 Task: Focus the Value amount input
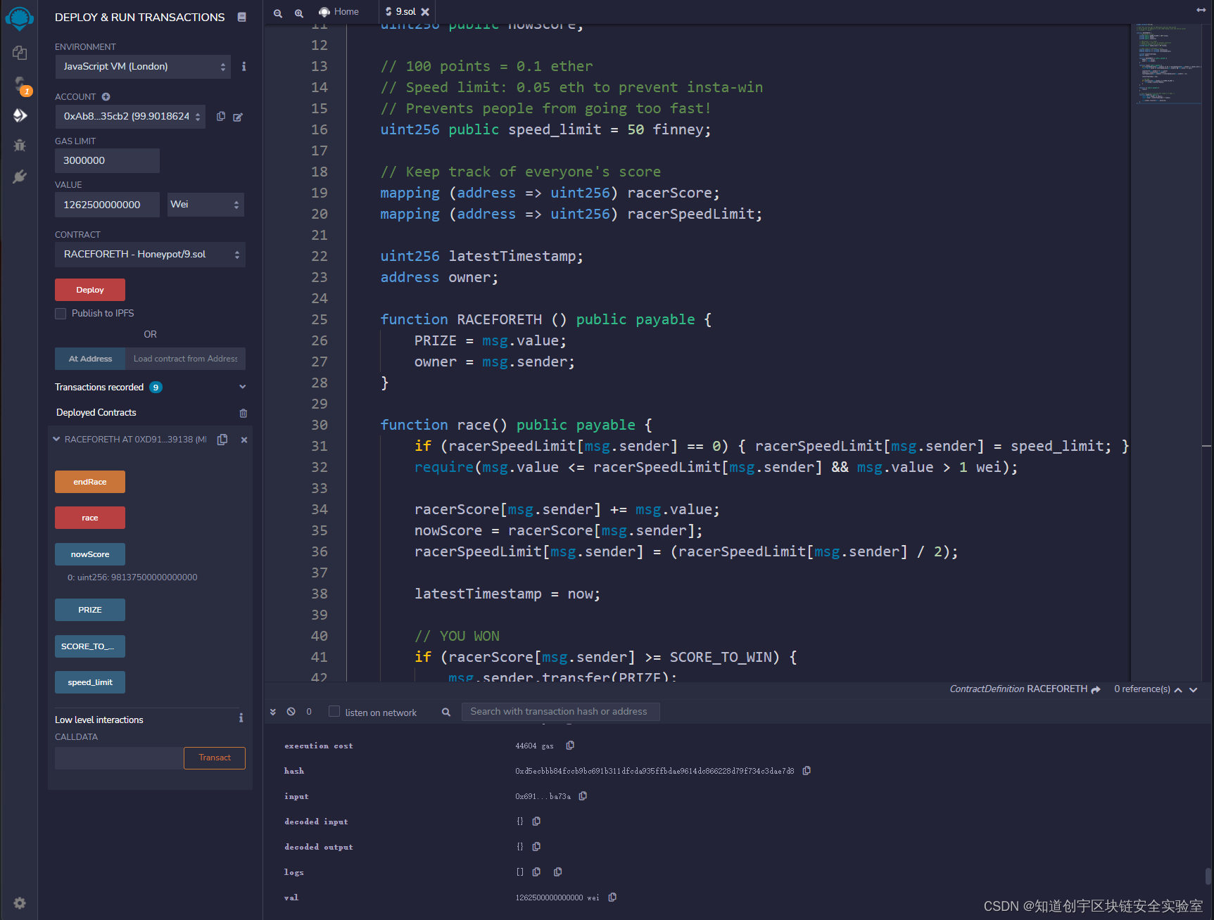click(x=107, y=205)
